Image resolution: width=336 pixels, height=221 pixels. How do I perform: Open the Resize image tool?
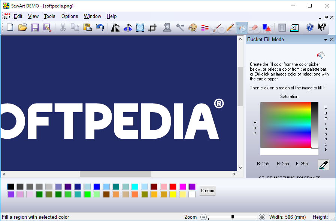pyautogui.click(x=140, y=28)
